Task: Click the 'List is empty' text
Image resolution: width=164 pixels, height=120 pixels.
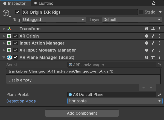Action: coord(20,80)
